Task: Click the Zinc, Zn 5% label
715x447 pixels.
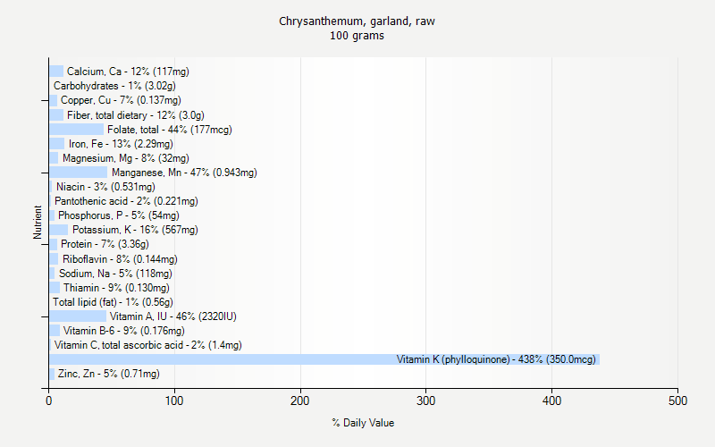Action: pos(108,374)
